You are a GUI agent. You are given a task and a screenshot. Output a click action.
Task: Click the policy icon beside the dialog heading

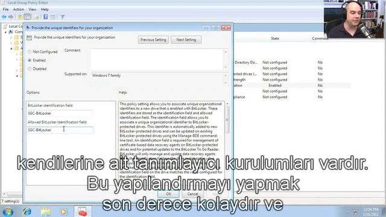point(30,37)
